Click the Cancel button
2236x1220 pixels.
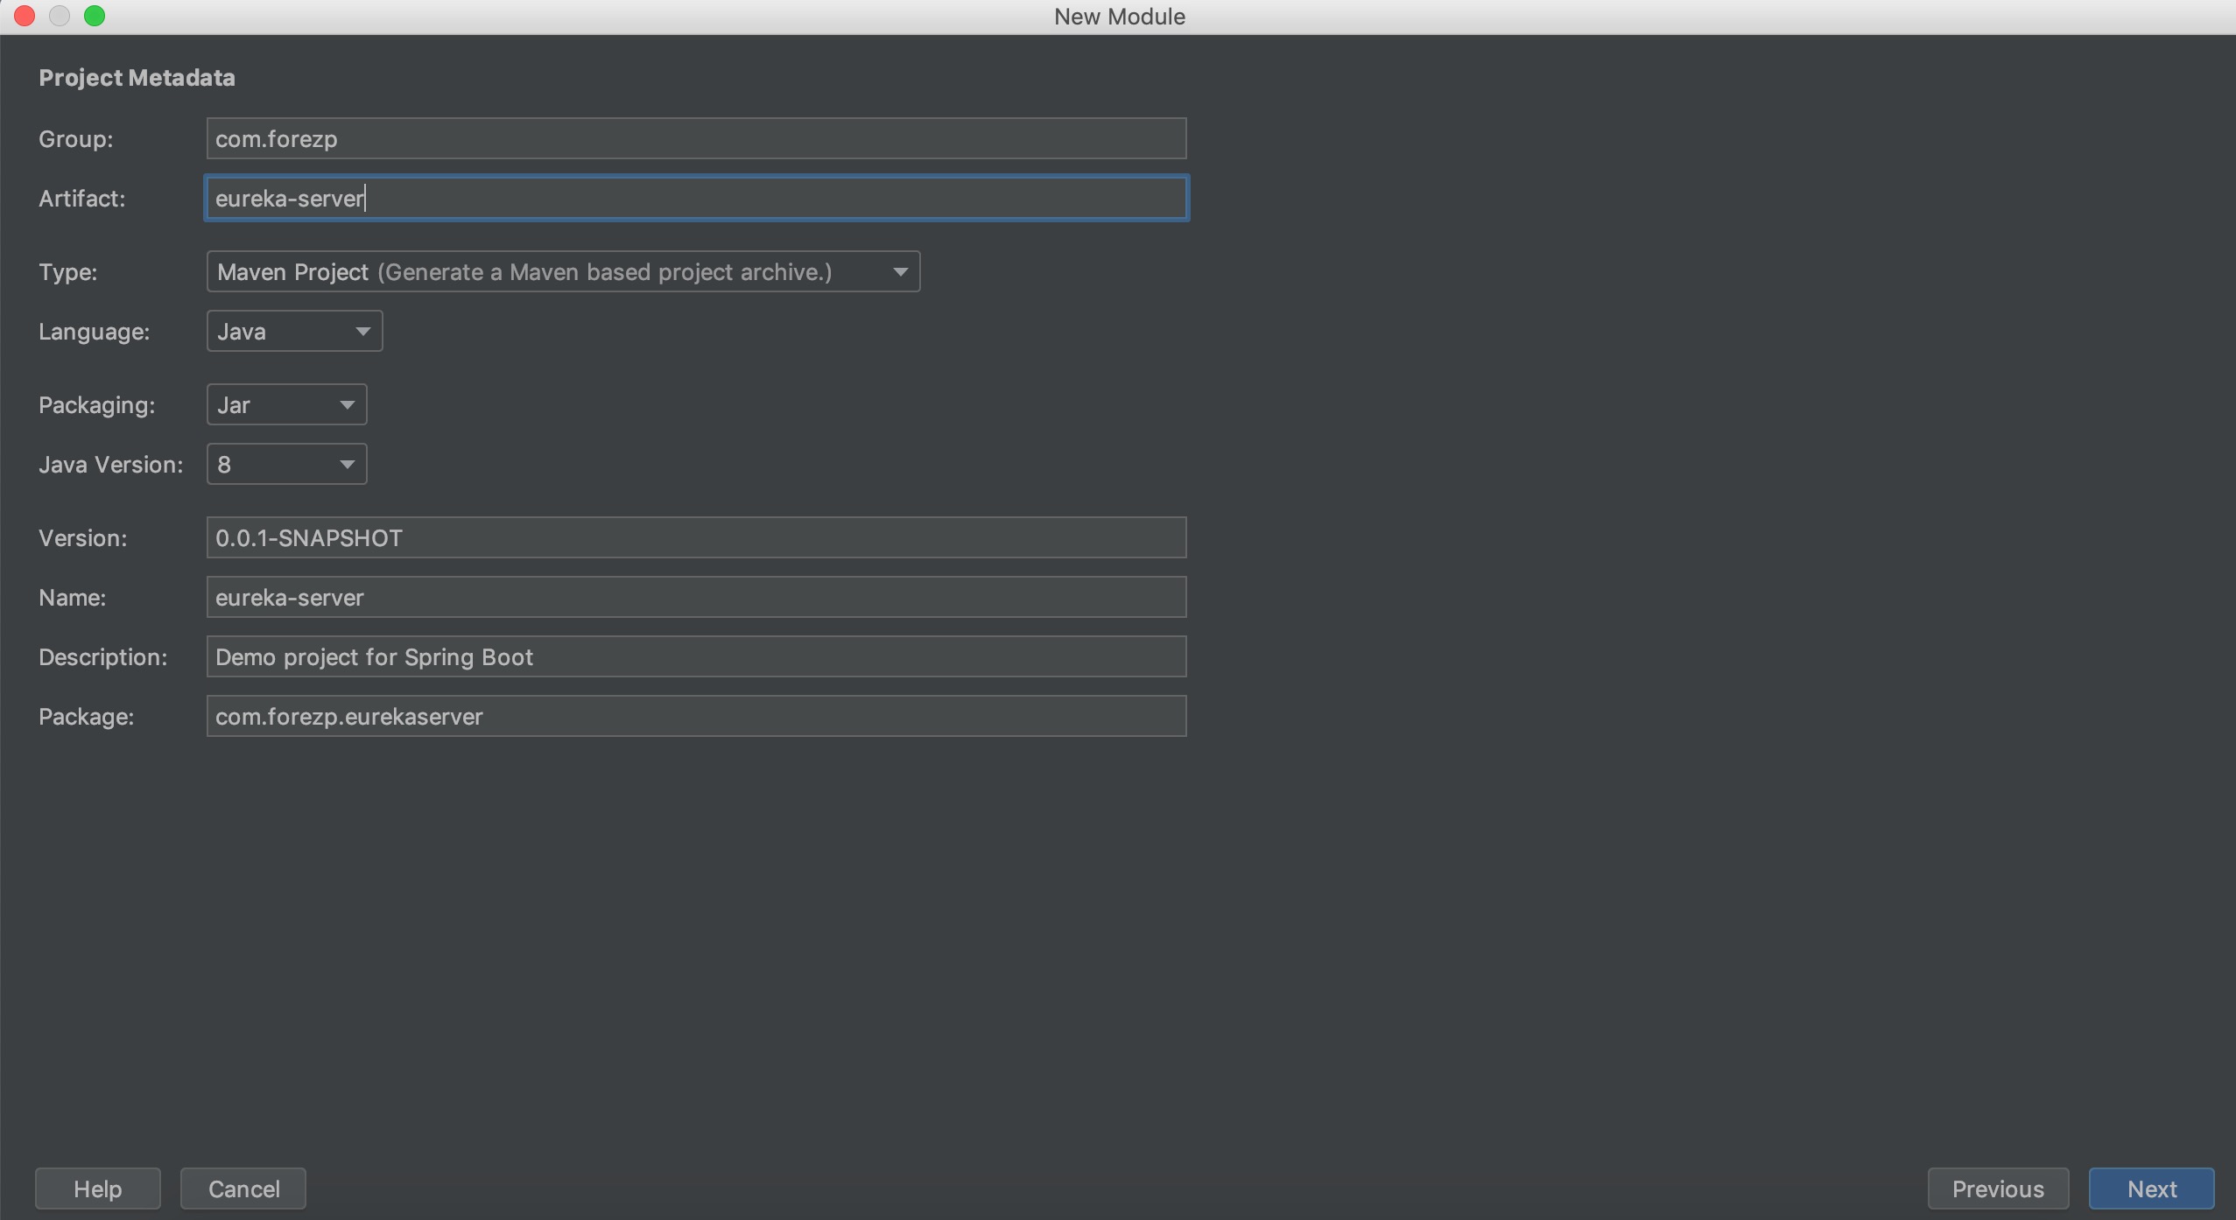[x=243, y=1188]
